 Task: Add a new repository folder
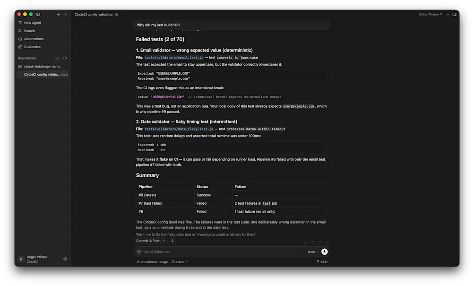[65, 58]
